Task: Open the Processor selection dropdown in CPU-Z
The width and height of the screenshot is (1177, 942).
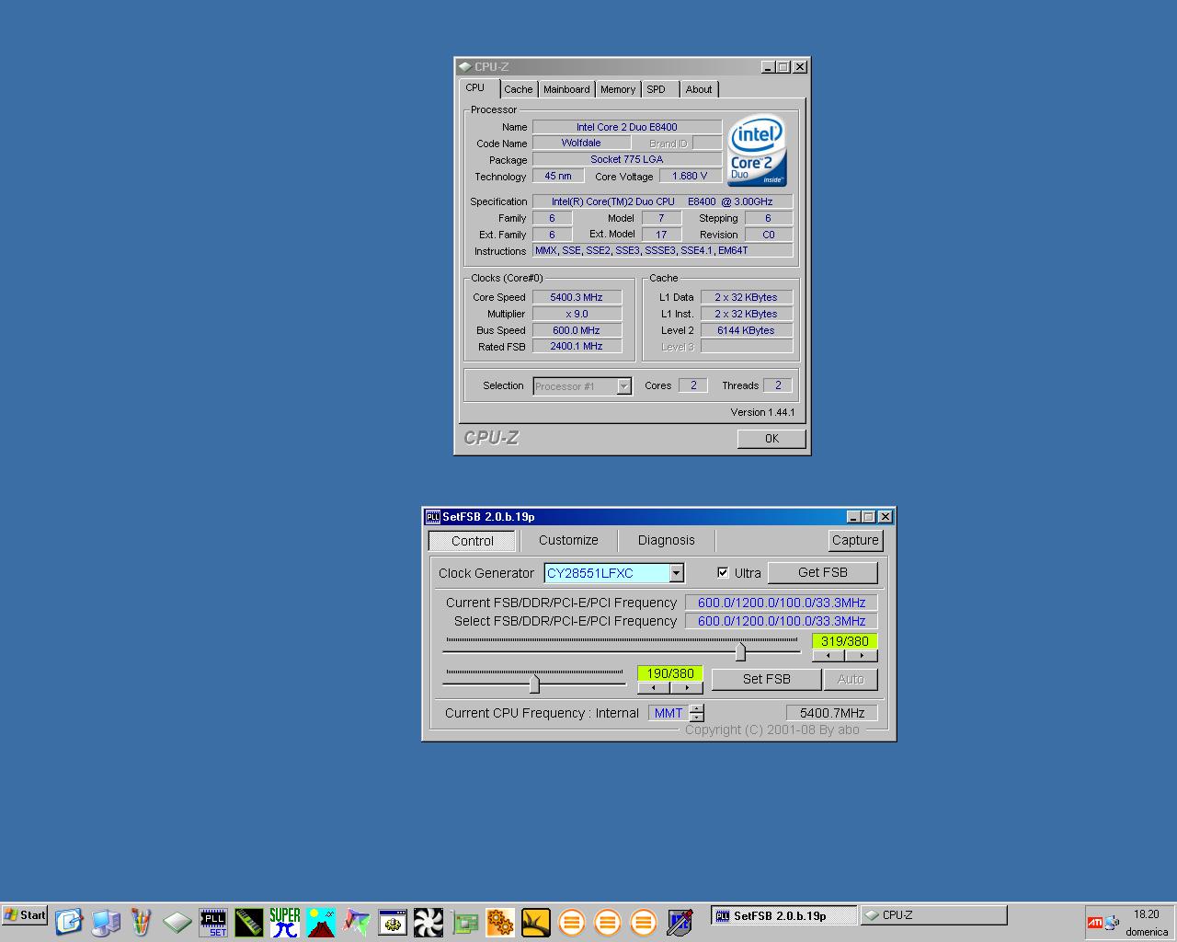Action: coord(623,386)
